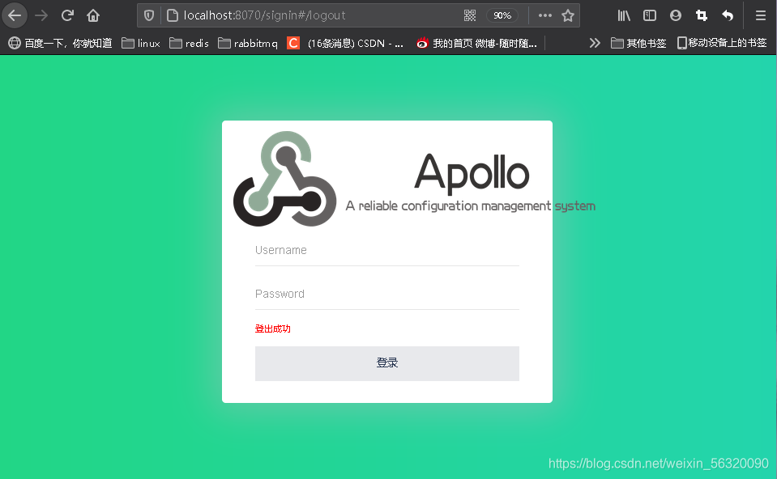
Task: Bookmark this page with the star icon
Action: [x=568, y=15]
